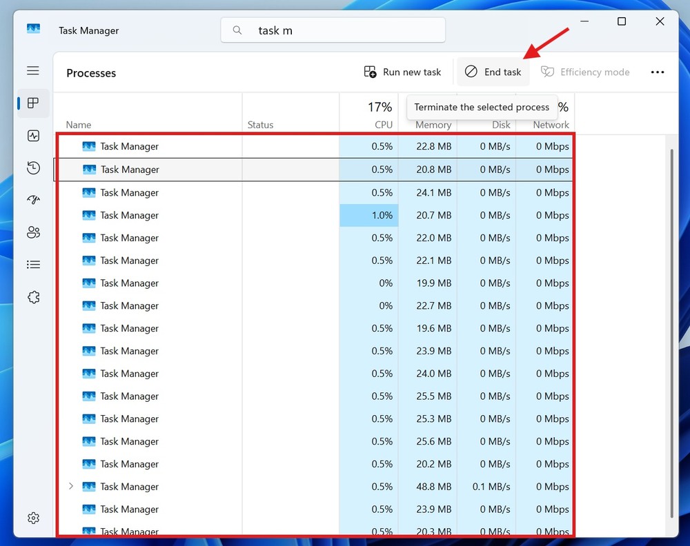The image size is (690, 546).
Task: Open Task Manager settings gear
Action: point(33,518)
